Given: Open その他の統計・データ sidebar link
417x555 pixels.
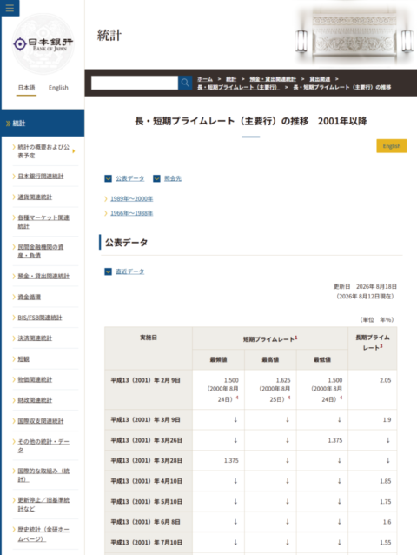Looking at the screenshot, I should click(43, 445).
